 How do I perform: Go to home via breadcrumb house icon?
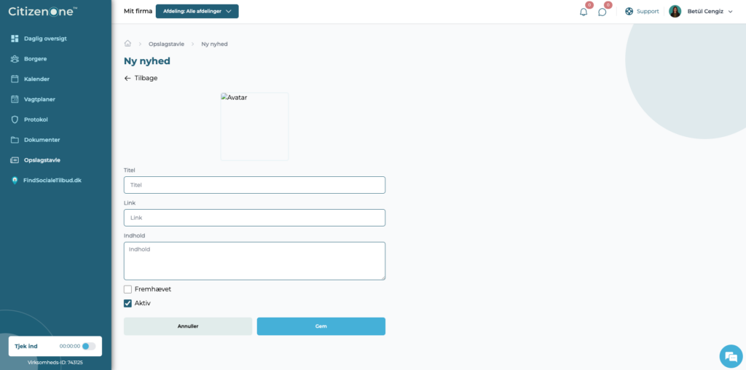(x=127, y=43)
